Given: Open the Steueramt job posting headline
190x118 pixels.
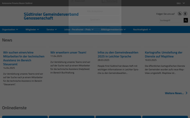Looking at the screenshot, I should [24, 58].
